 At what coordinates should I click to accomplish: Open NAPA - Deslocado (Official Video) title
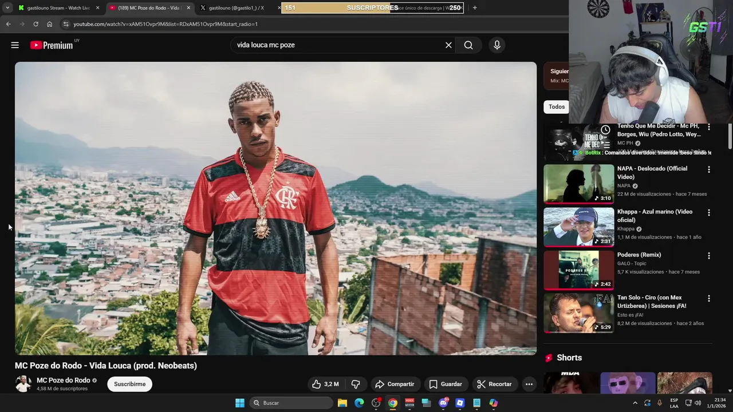pyautogui.click(x=652, y=173)
